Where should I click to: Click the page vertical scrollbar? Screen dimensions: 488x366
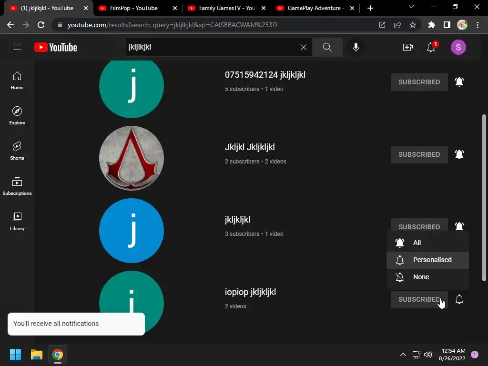click(x=484, y=198)
